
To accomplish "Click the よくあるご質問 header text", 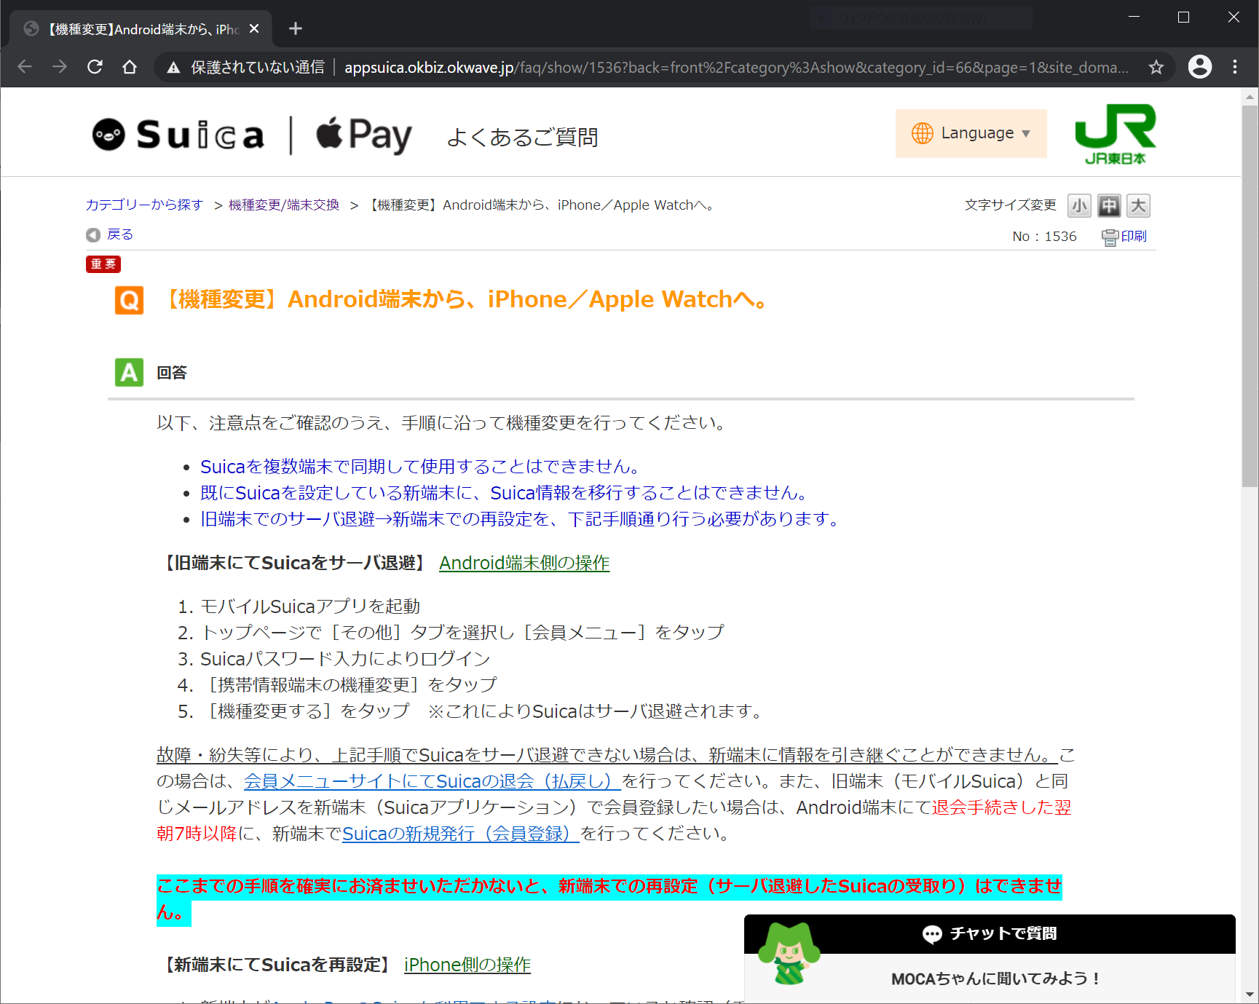I will pos(522,137).
